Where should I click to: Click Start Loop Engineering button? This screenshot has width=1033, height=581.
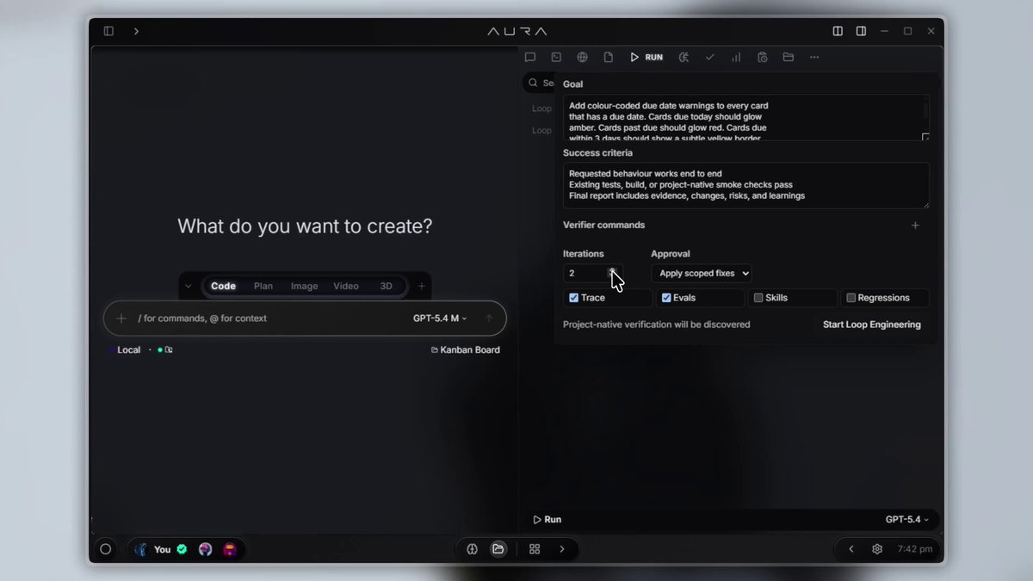(x=872, y=324)
